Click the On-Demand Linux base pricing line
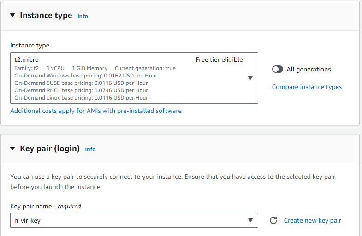Screen dimensions: 362x236 pos(81,98)
